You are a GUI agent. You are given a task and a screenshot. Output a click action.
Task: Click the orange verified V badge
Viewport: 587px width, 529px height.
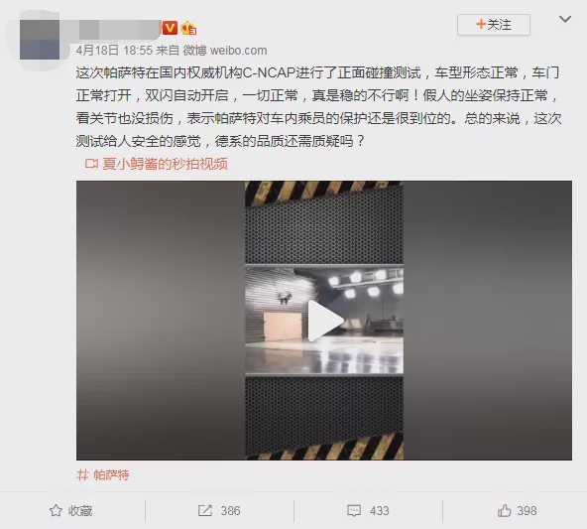pos(170,28)
